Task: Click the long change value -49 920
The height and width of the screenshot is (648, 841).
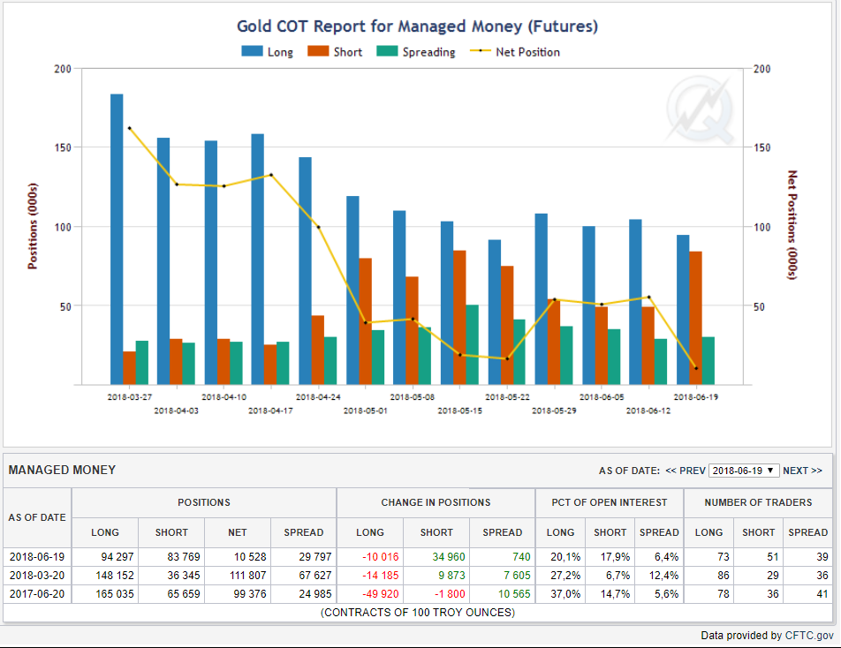Action: [380, 594]
